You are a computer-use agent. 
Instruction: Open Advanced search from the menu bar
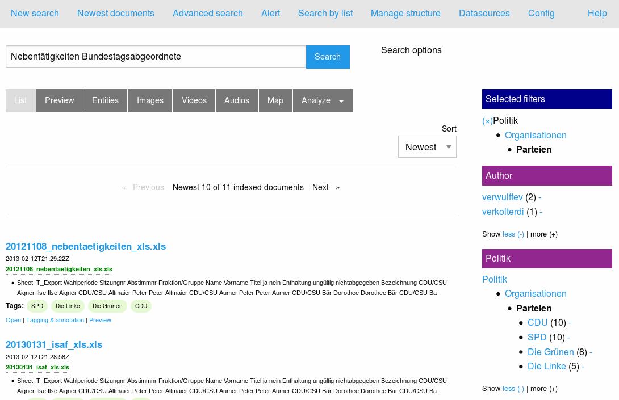tap(207, 14)
